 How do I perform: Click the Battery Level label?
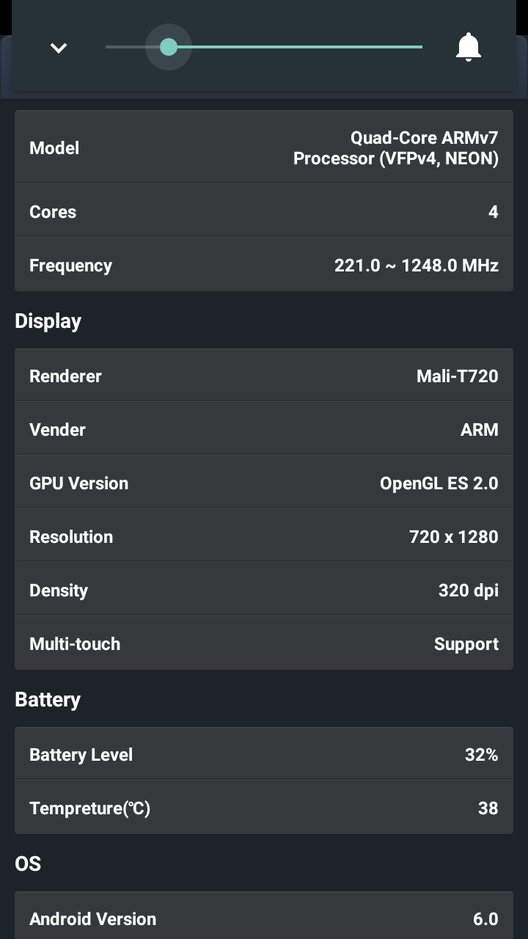81,755
